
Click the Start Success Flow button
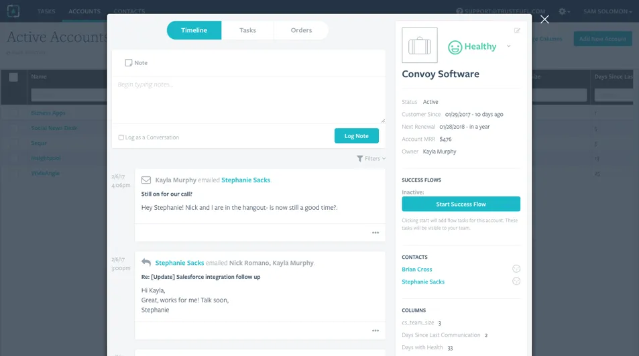[x=461, y=204]
